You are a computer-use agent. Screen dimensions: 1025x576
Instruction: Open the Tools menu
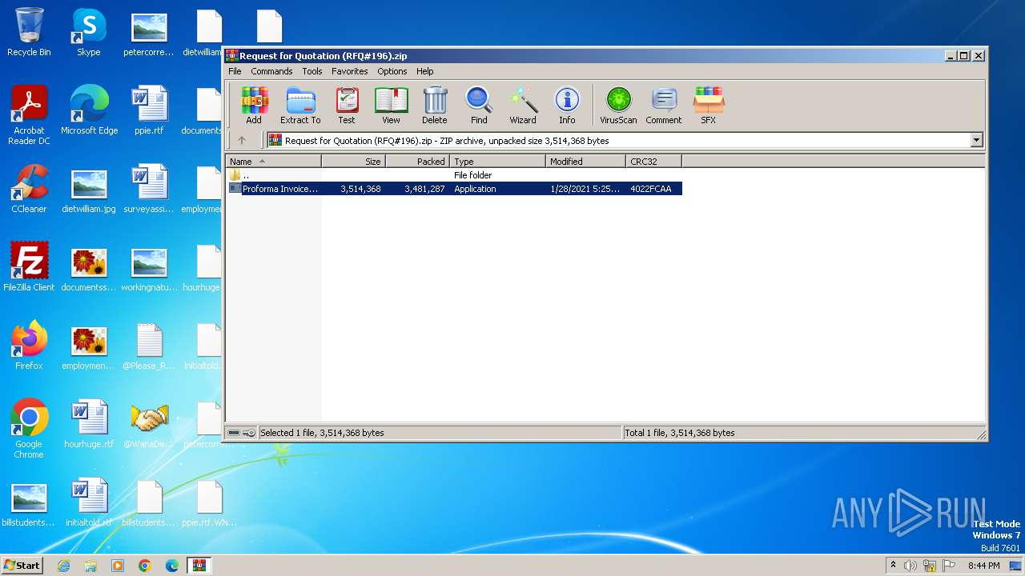point(312,71)
